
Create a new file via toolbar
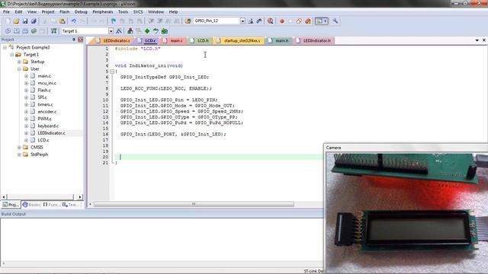coord(8,21)
